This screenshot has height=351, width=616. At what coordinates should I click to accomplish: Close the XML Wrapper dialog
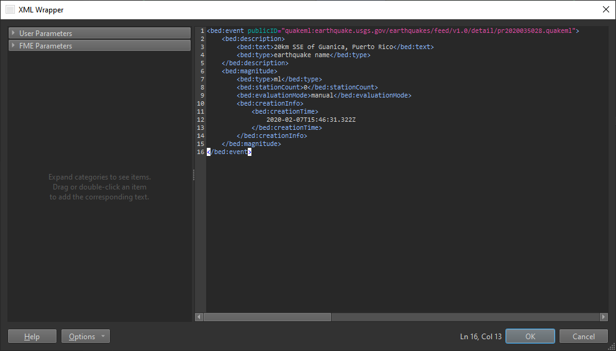tap(606, 10)
